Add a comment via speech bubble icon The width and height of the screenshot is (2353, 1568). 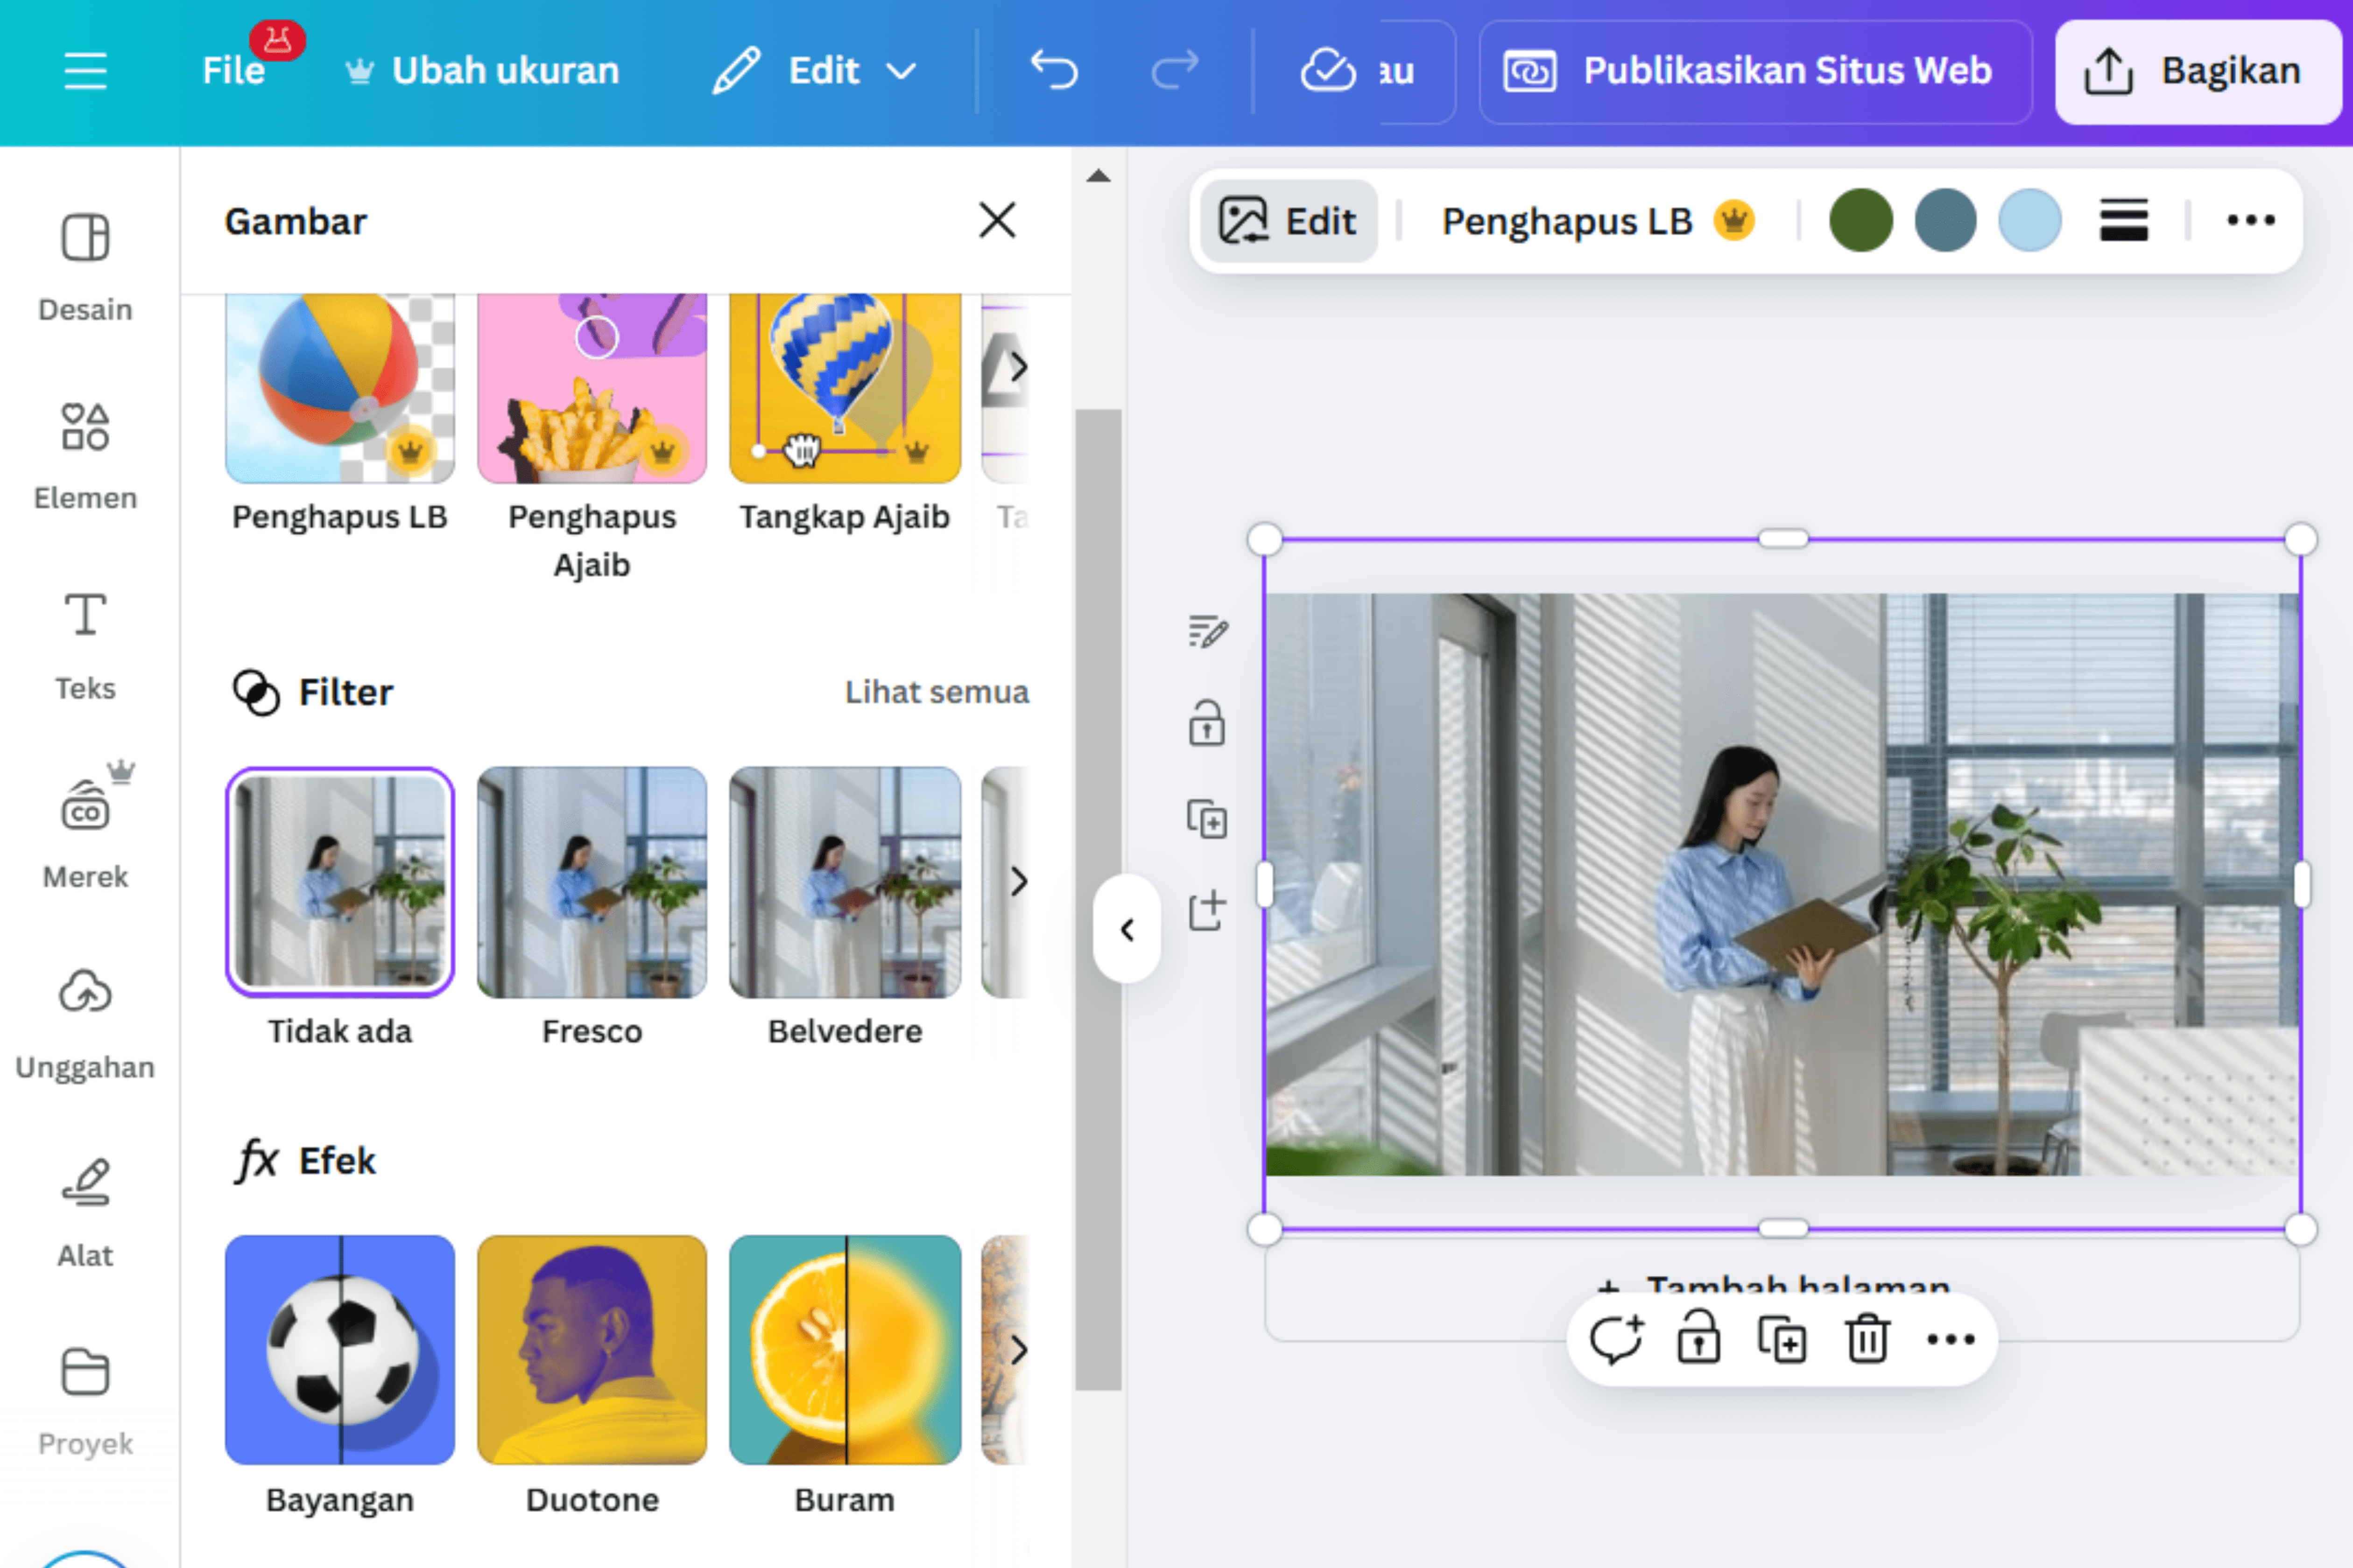click(1618, 1340)
